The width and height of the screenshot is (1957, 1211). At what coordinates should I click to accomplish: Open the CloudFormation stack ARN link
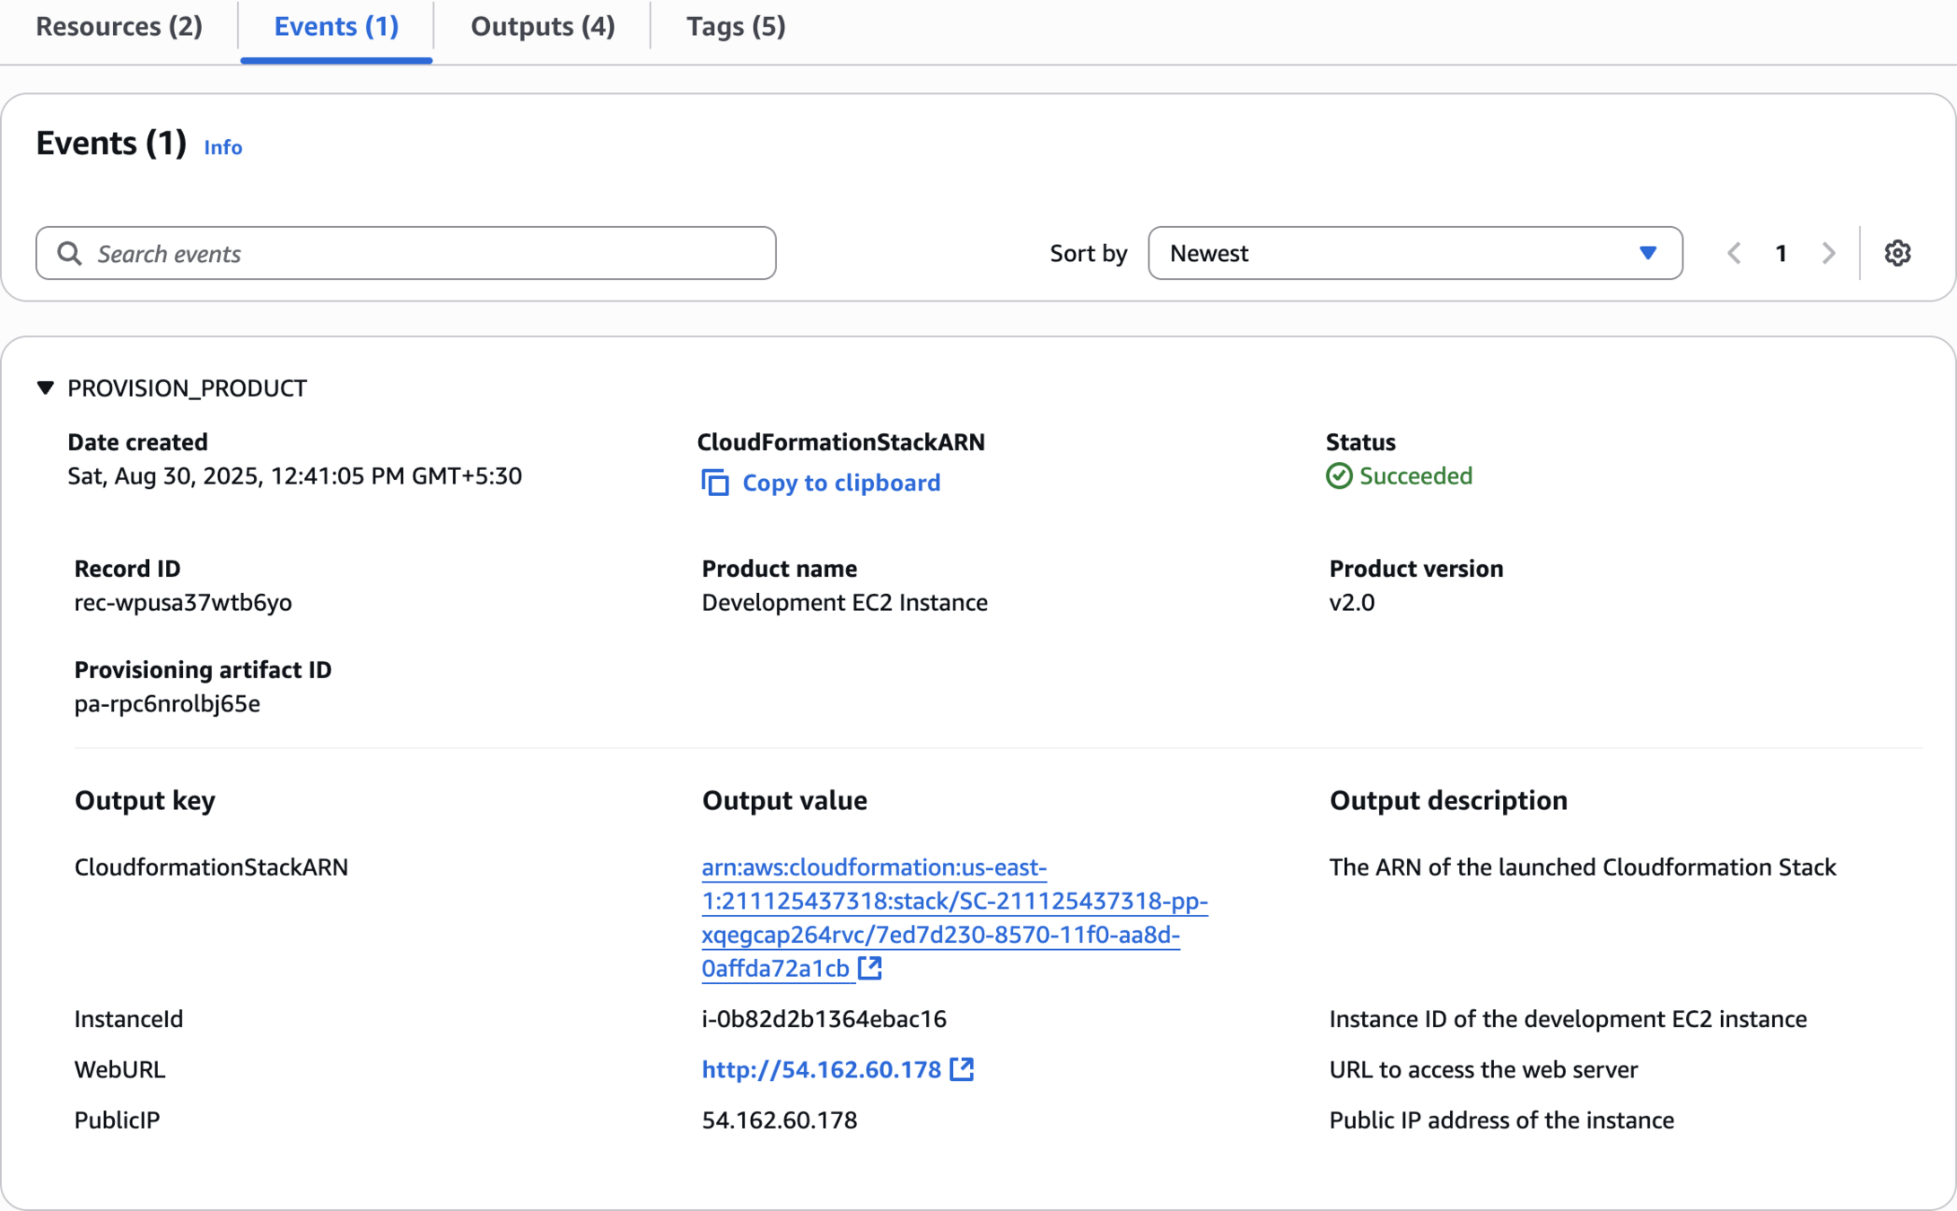click(x=953, y=901)
